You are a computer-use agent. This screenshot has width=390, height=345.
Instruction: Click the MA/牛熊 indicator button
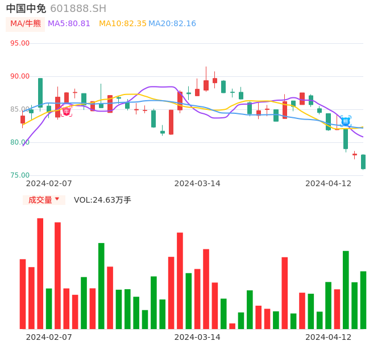(x=25, y=24)
